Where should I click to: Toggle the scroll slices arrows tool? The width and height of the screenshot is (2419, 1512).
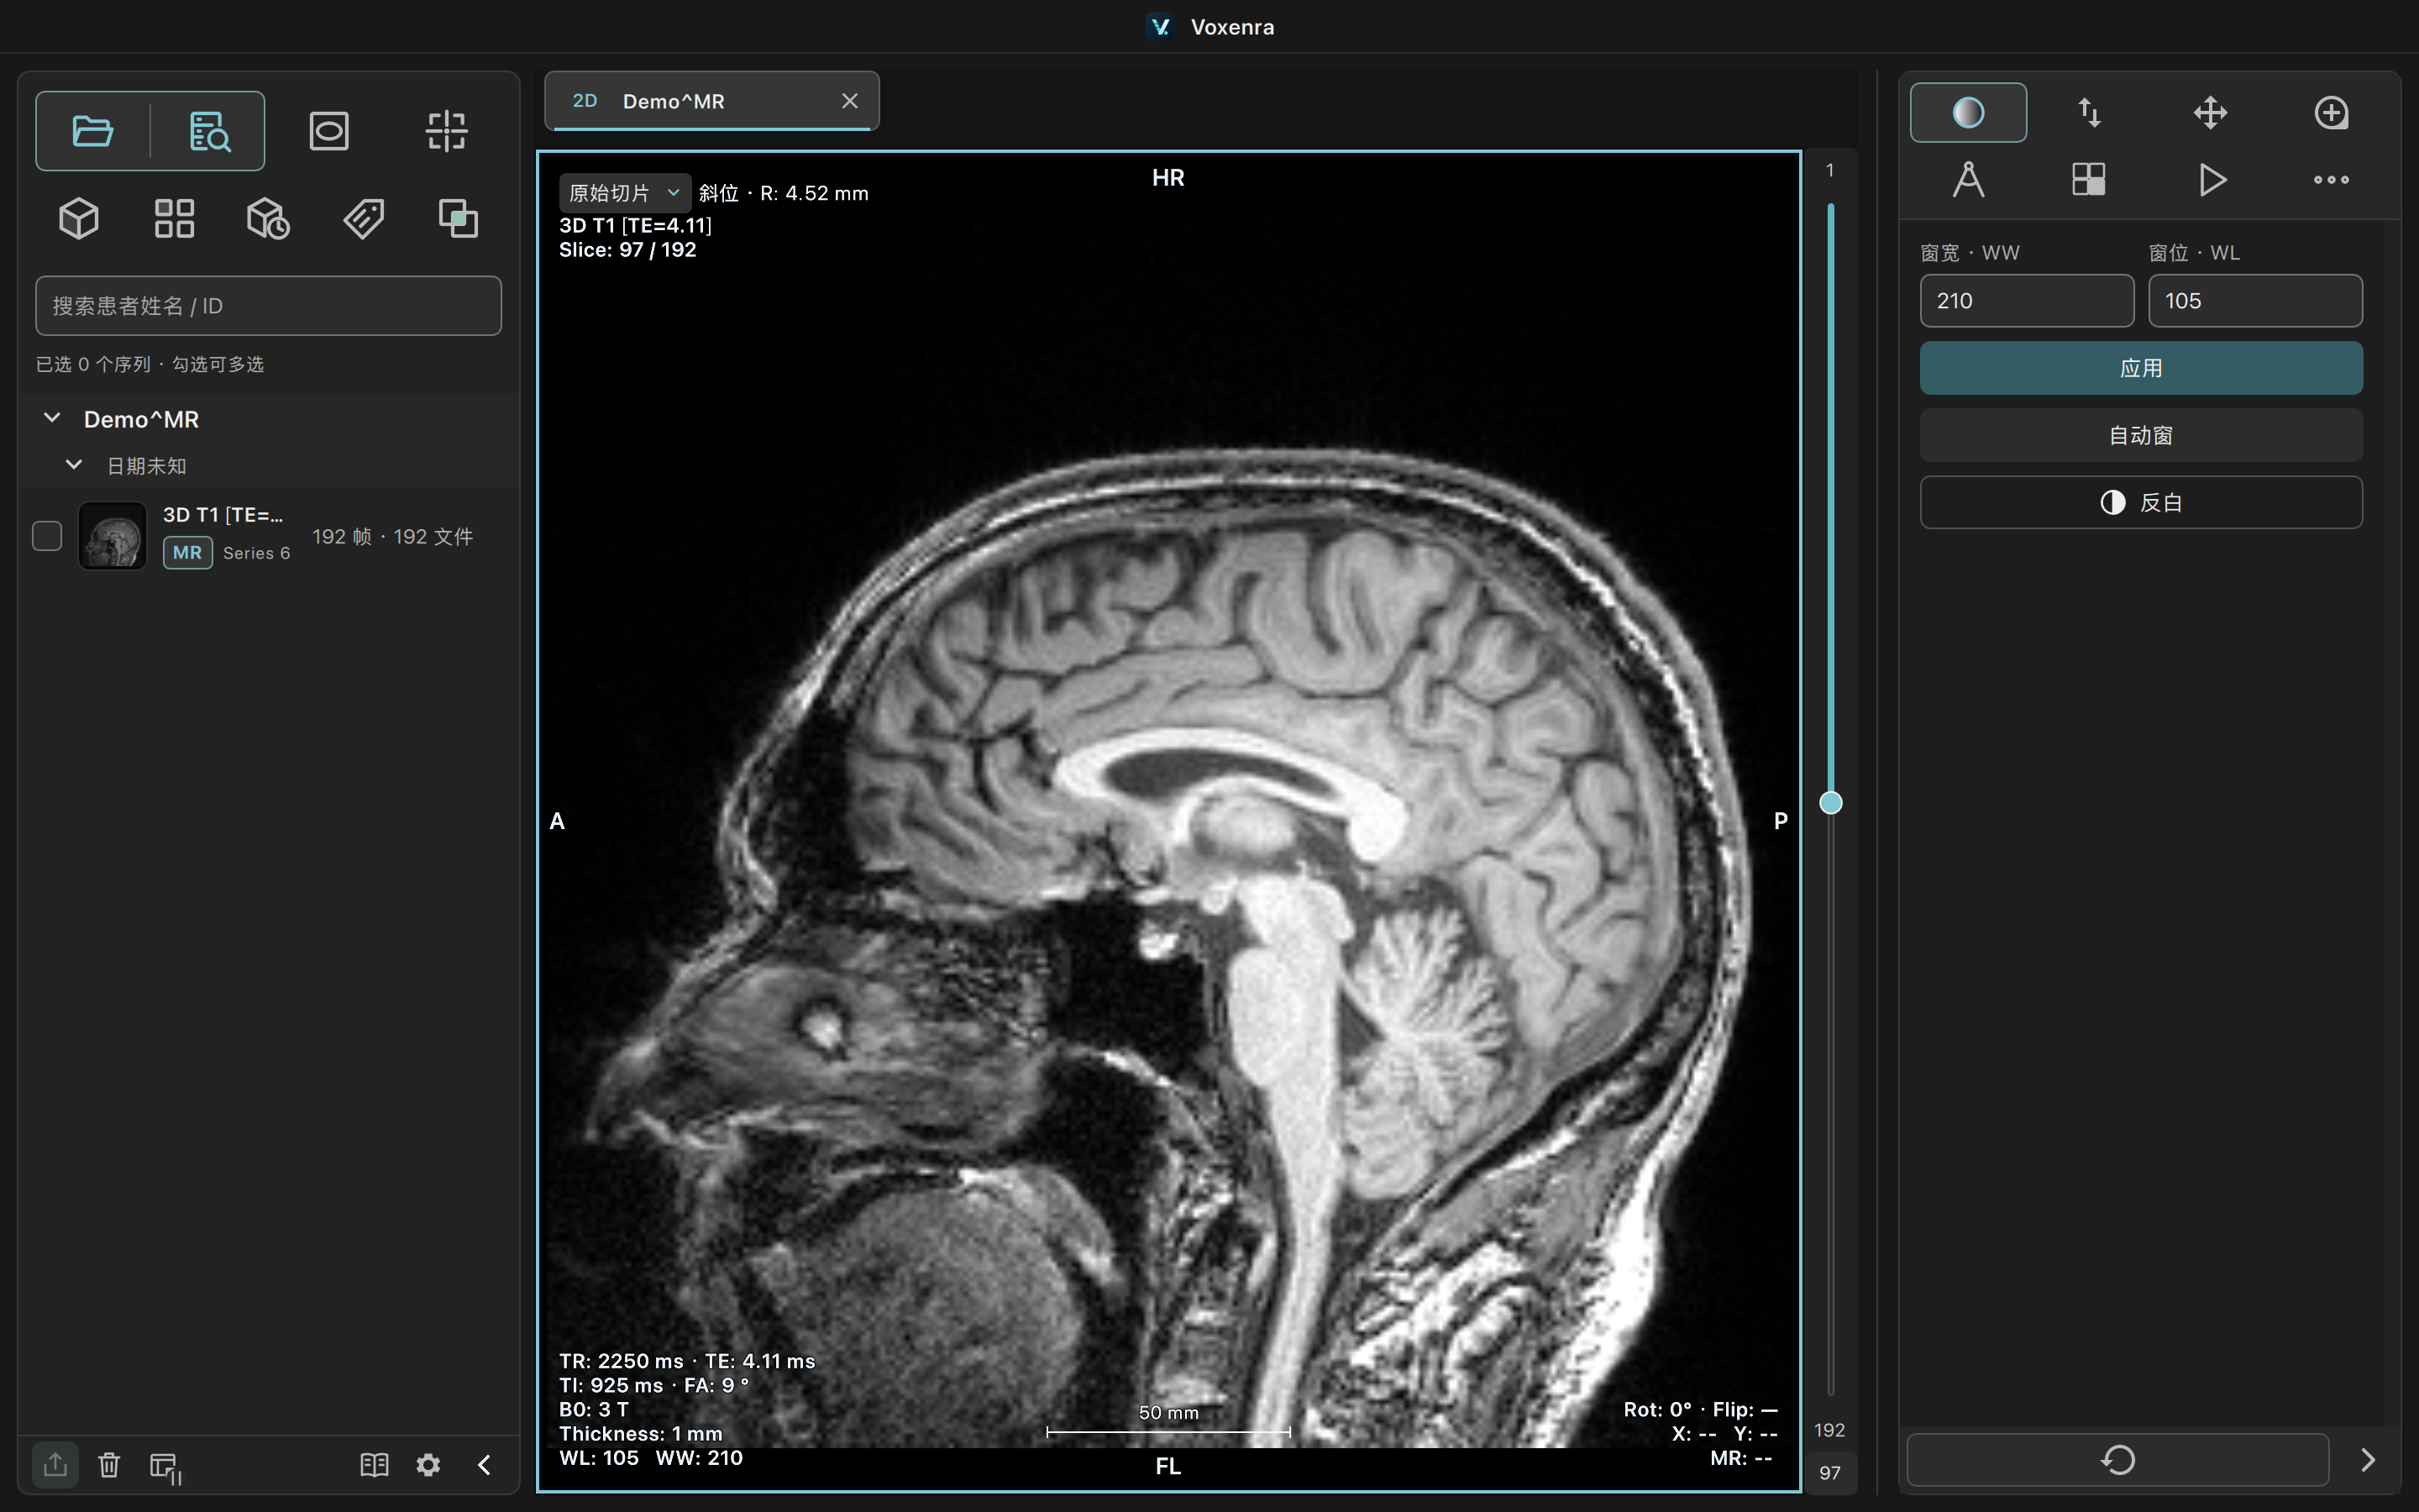(2088, 112)
